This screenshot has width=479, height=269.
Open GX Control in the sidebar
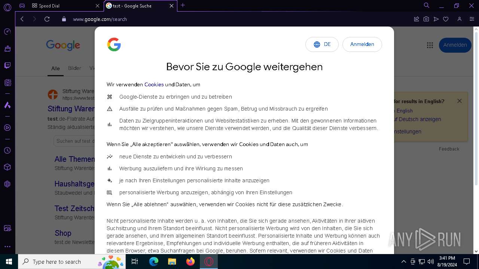click(7, 31)
